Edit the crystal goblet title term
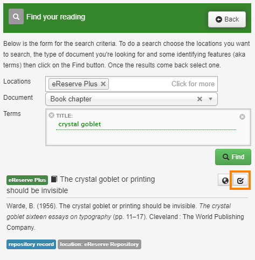Screen dimensions: 255x260 (x=80, y=124)
